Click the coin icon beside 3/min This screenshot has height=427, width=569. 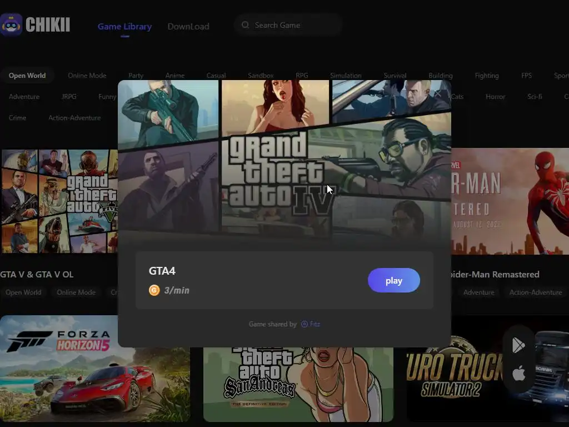click(154, 290)
